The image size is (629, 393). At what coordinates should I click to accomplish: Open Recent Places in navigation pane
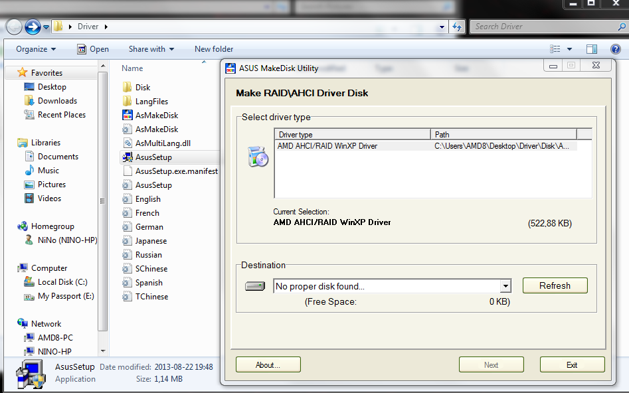[54, 115]
